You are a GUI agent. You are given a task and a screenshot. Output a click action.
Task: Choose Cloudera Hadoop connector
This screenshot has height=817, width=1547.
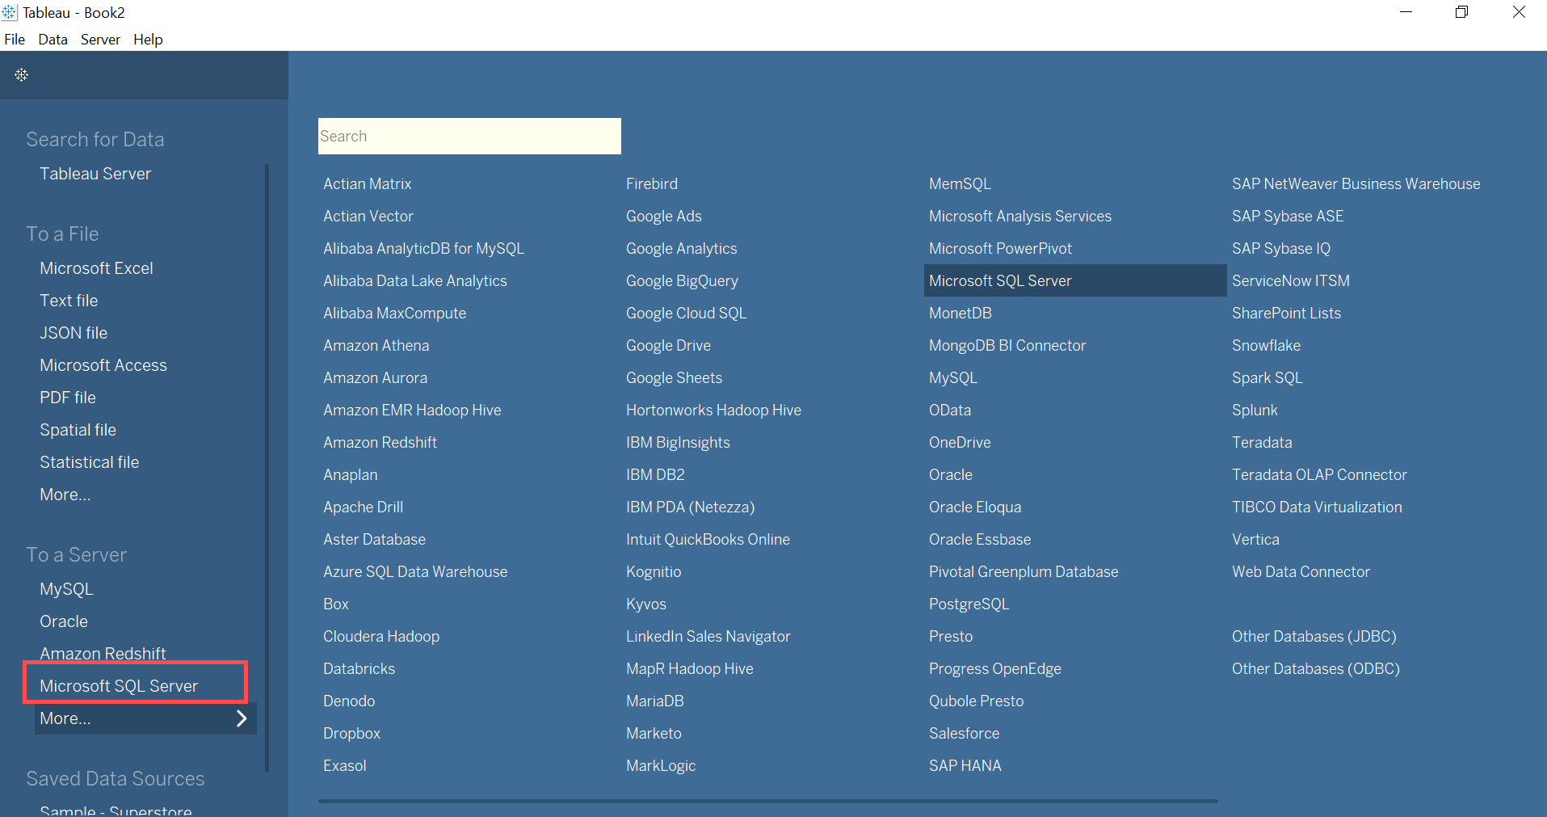tap(381, 636)
